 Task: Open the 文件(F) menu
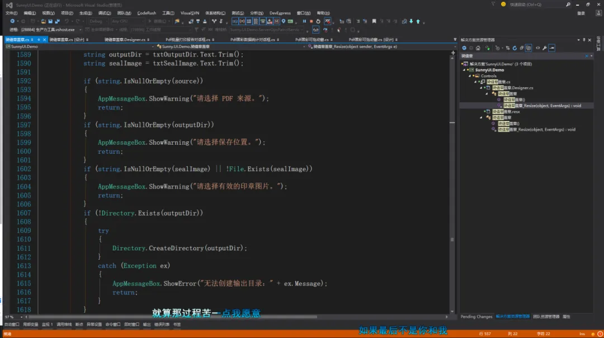pyautogui.click(x=11, y=13)
